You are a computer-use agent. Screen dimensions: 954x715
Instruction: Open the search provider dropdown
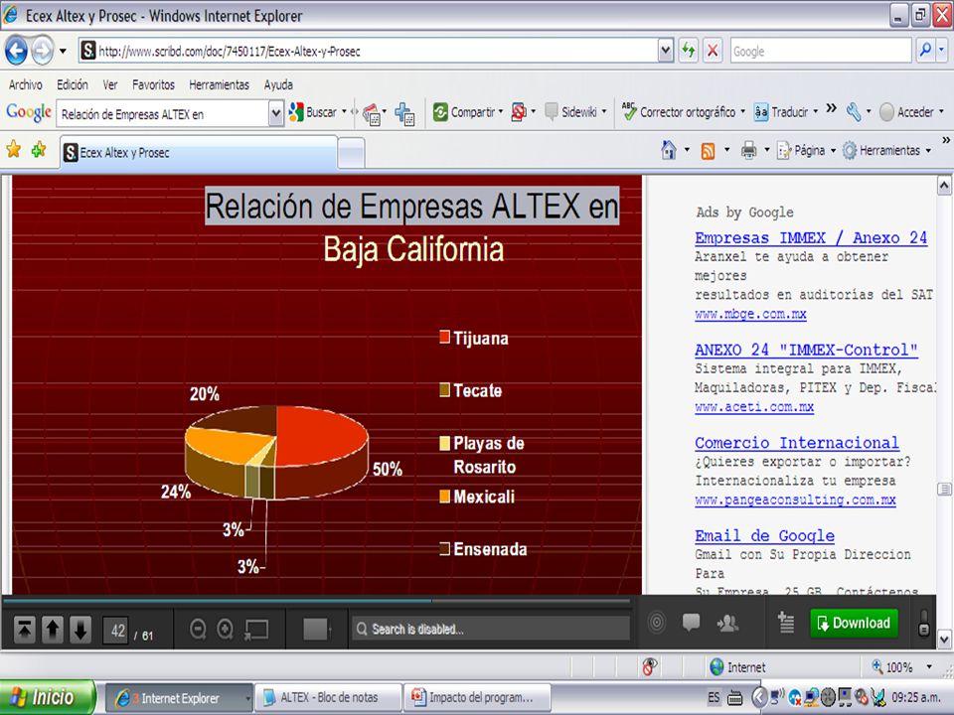click(x=941, y=51)
